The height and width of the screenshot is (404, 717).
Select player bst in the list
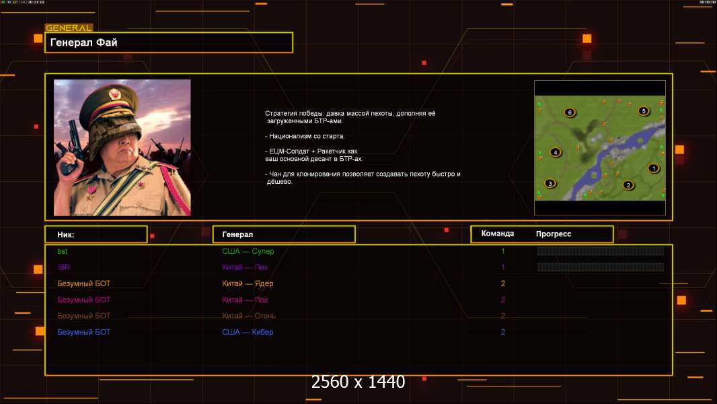pos(63,251)
